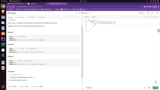Click the streak flame icon
160x90 pixels.
coord(152,13)
